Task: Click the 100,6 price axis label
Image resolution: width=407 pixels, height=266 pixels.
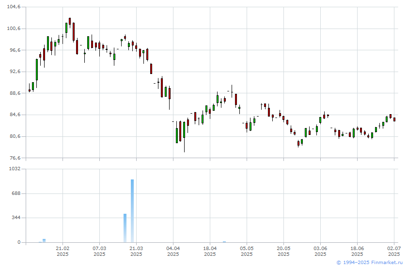Action: 14,29
